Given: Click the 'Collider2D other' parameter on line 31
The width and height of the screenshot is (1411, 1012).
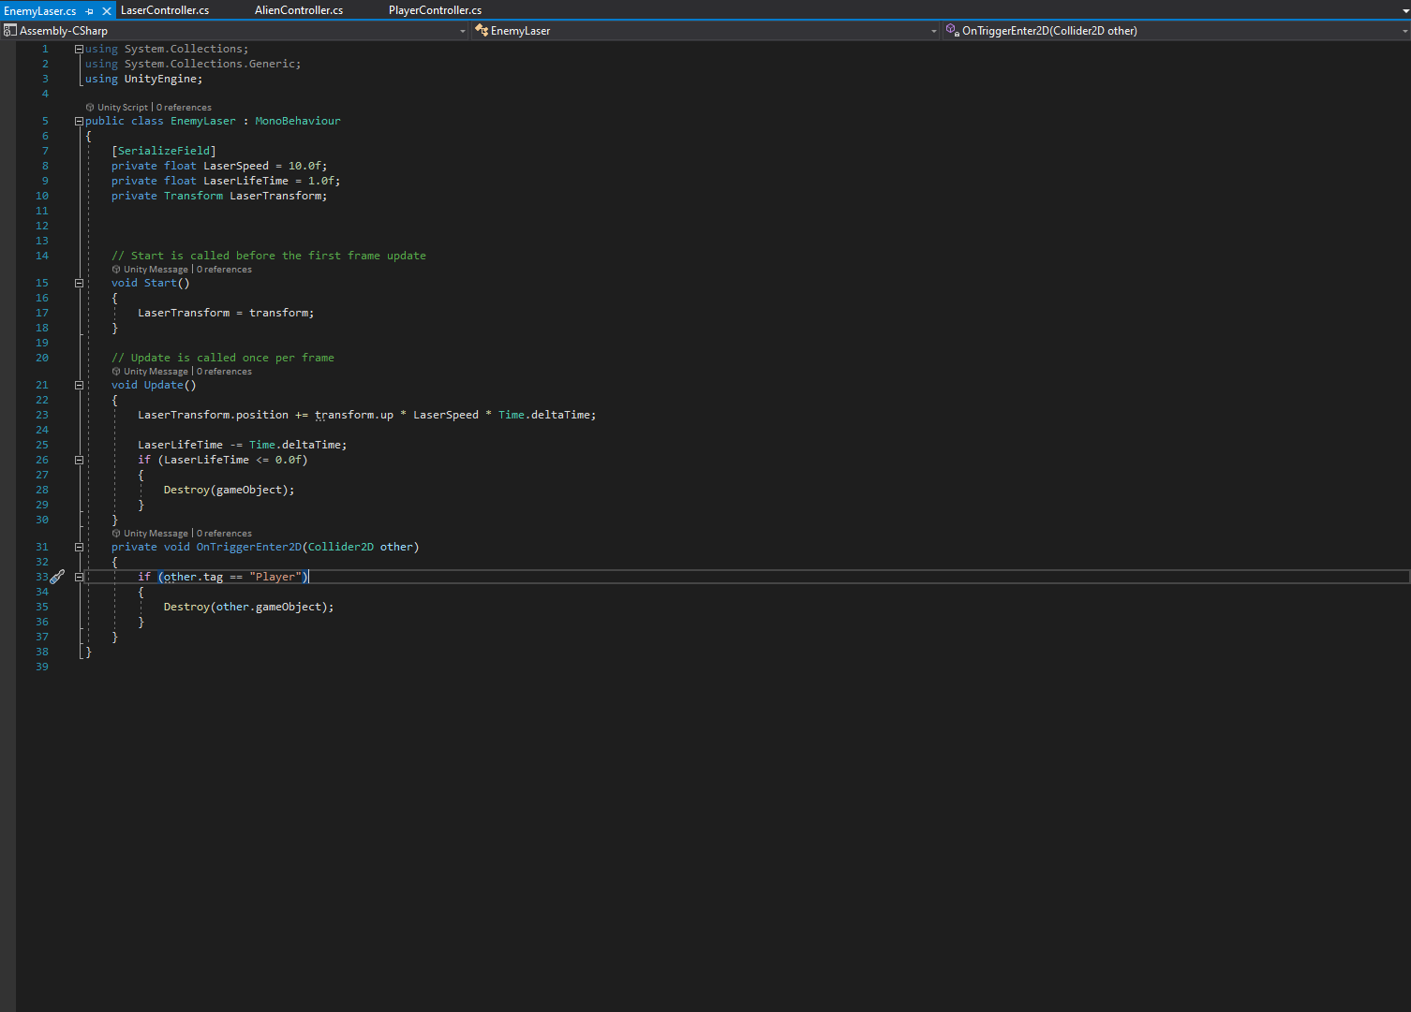Looking at the screenshot, I should pos(360,547).
